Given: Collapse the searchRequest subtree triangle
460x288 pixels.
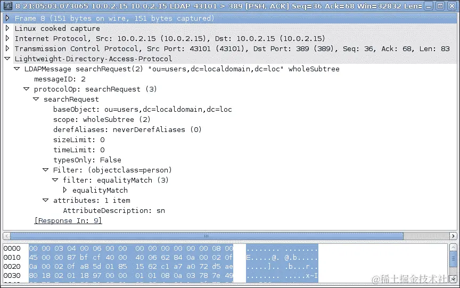Looking at the screenshot, I should coord(36,99).
